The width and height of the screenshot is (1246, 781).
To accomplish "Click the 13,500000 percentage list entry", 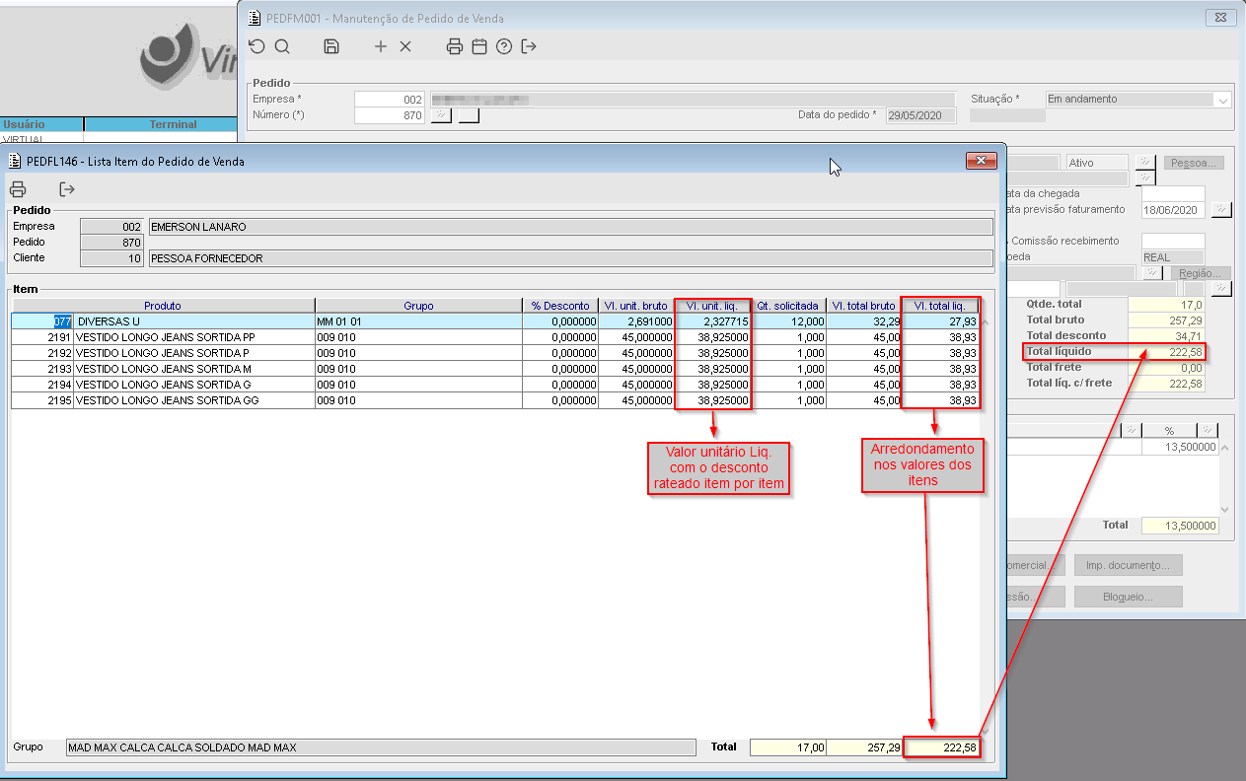I will (1179, 447).
